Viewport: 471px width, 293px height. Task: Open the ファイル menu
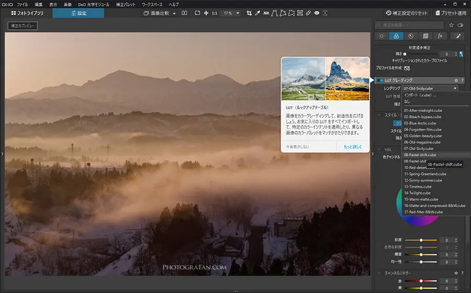[x=22, y=5]
